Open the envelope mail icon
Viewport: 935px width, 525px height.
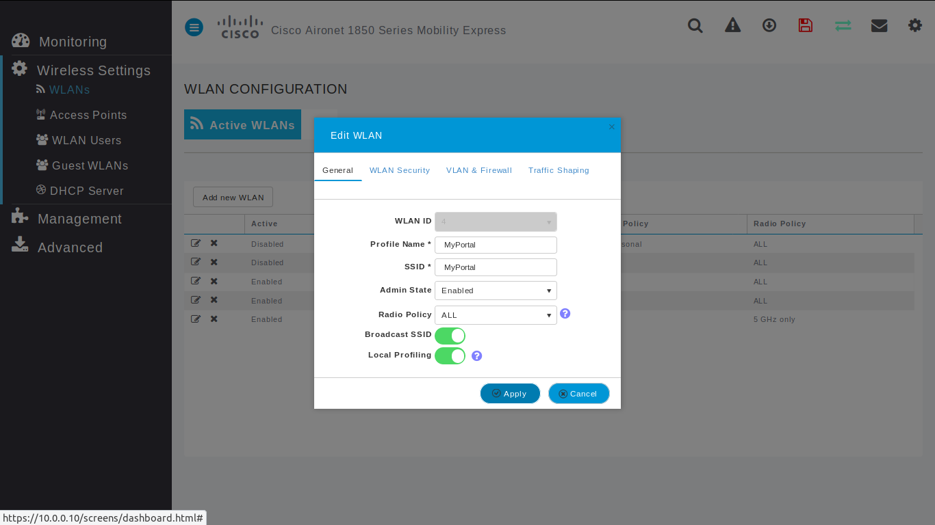(879, 26)
